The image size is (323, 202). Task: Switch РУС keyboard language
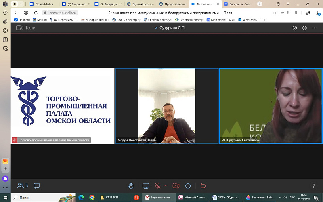click(292, 198)
